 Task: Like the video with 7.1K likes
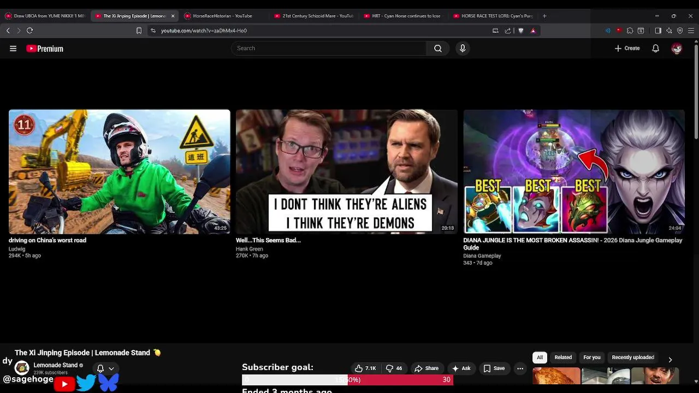coord(365,368)
